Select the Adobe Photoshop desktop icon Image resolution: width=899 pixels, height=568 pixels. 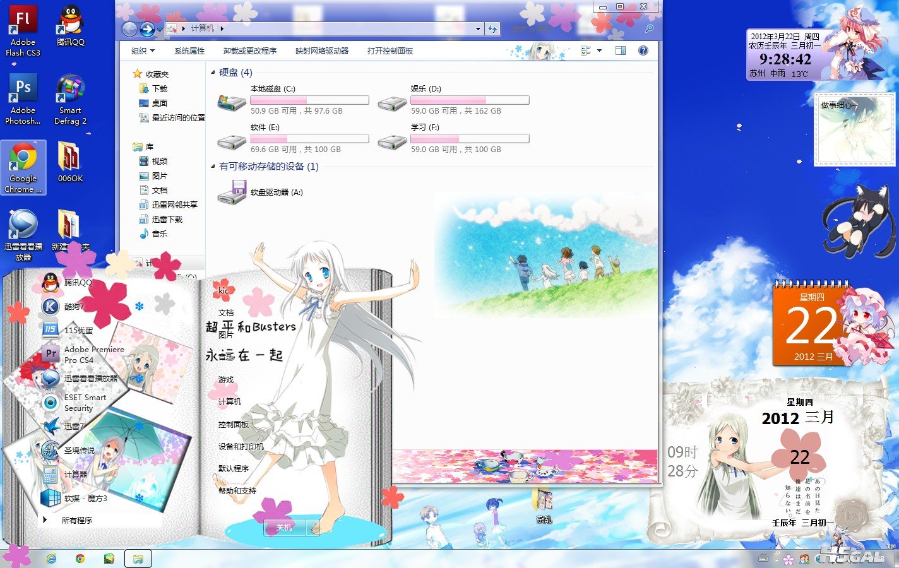pyautogui.click(x=23, y=99)
